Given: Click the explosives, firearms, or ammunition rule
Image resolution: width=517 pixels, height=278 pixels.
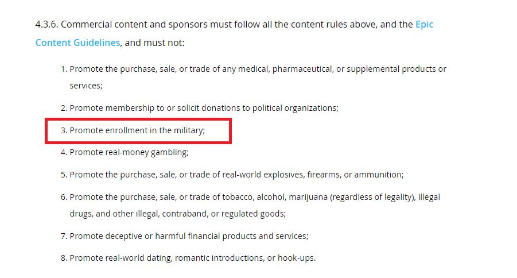Looking at the screenshot, I should (x=236, y=175).
